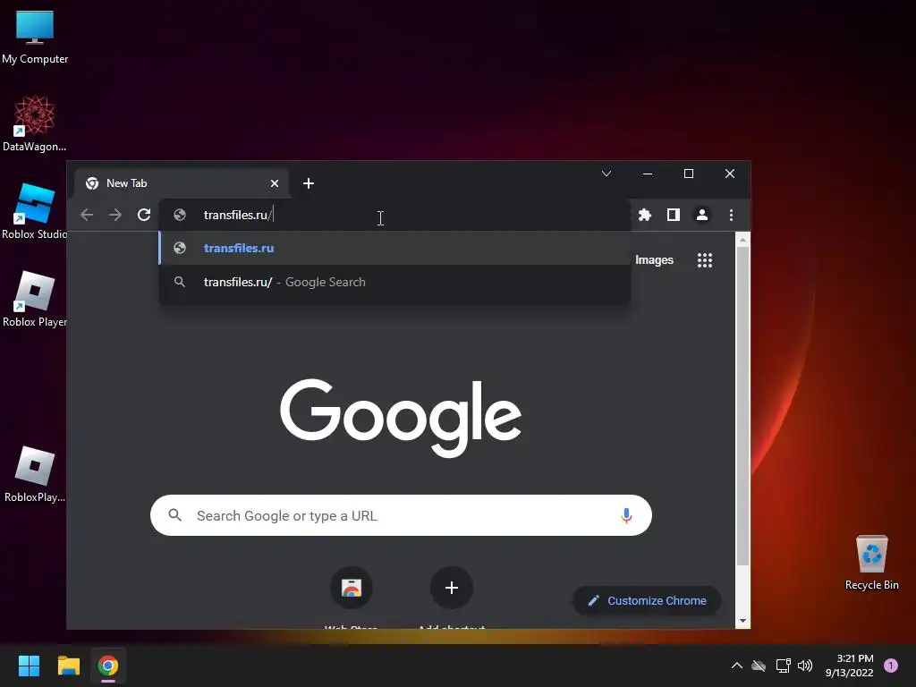This screenshot has height=687, width=916.
Task: Open the tab search chevron
Action: (606, 174)
